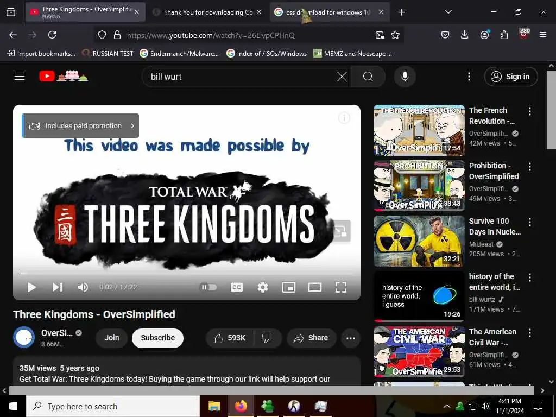Open a new browser tab
This screenshot has height=417, width=556.
point(401,12)
